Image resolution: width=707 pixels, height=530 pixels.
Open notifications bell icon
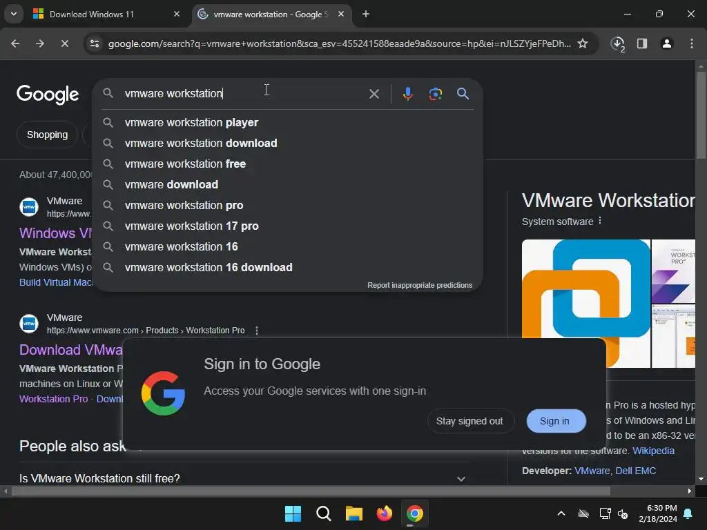[688, 513]
